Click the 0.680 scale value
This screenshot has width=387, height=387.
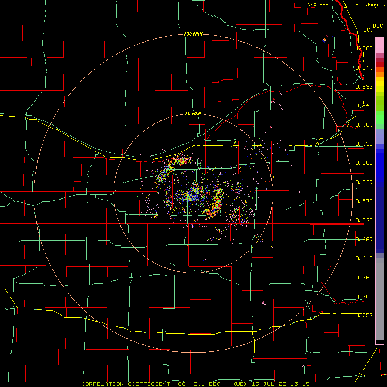coord(364,163)
